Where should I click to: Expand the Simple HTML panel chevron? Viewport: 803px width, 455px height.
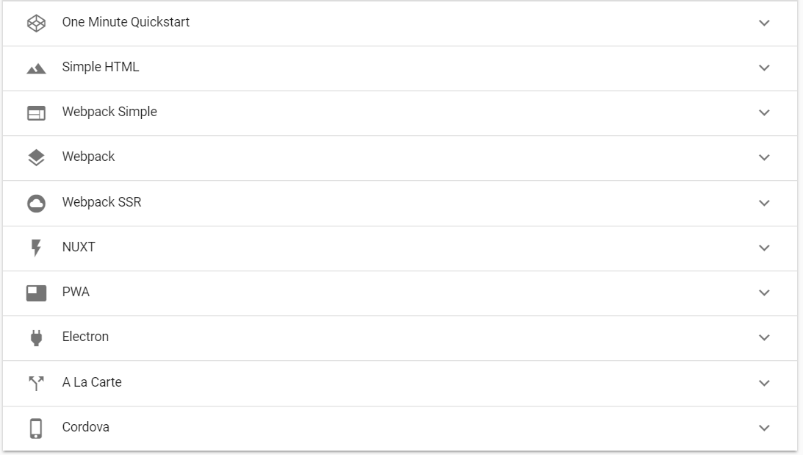tap(764, 68)
